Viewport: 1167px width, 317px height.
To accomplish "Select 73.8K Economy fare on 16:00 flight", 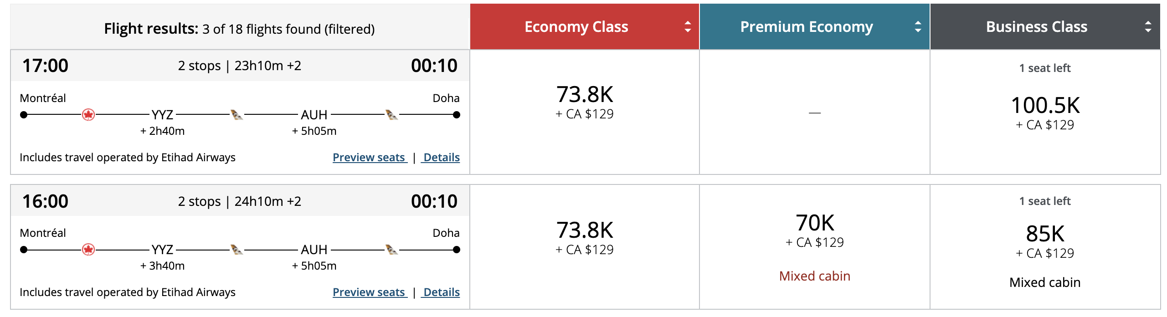I will [585, 238].
